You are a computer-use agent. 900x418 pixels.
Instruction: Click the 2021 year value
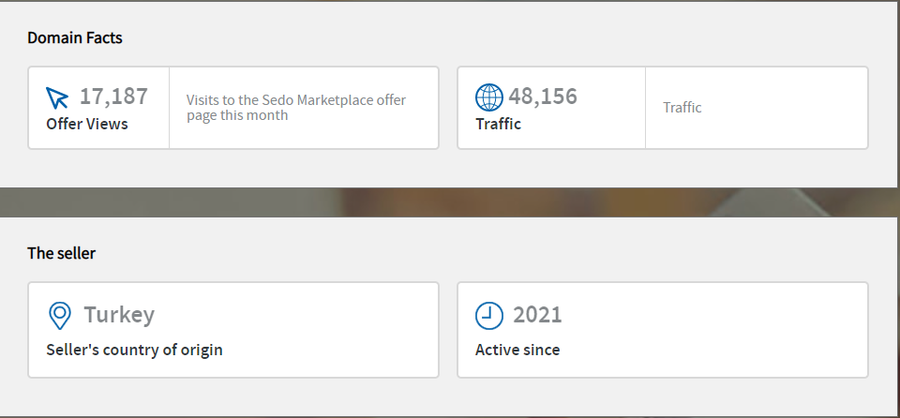pyautogui.click(x=537, y=315)
